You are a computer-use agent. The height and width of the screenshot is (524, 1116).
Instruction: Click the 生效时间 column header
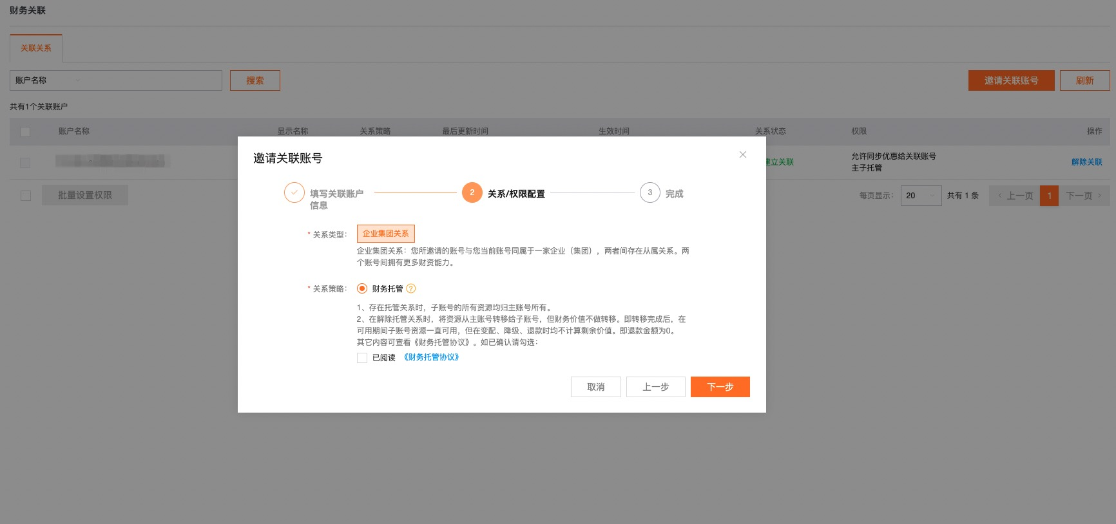[x=614, y=131]
